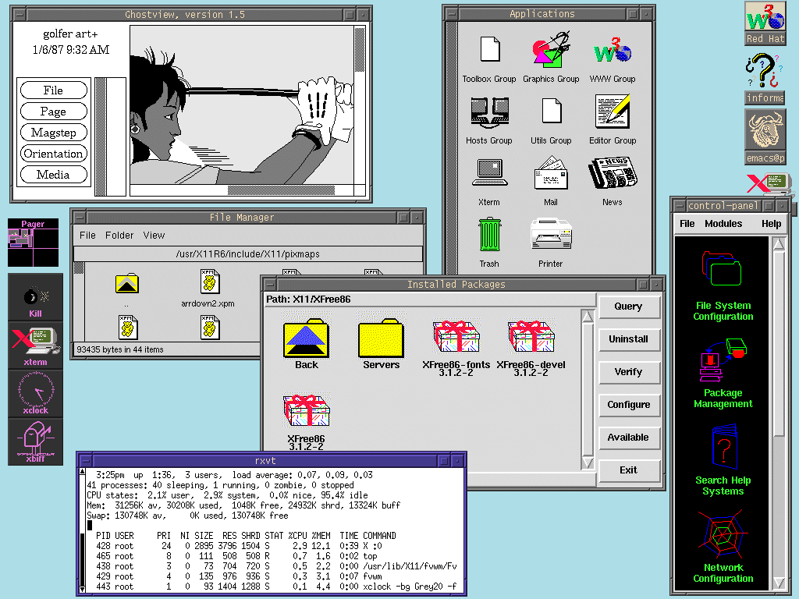Image resolution: width=799 pixels, height=599 pixels.
Task: Click the Kill bomb icon in the side panel
Action: pyautogui.click(x=35, y=296)
